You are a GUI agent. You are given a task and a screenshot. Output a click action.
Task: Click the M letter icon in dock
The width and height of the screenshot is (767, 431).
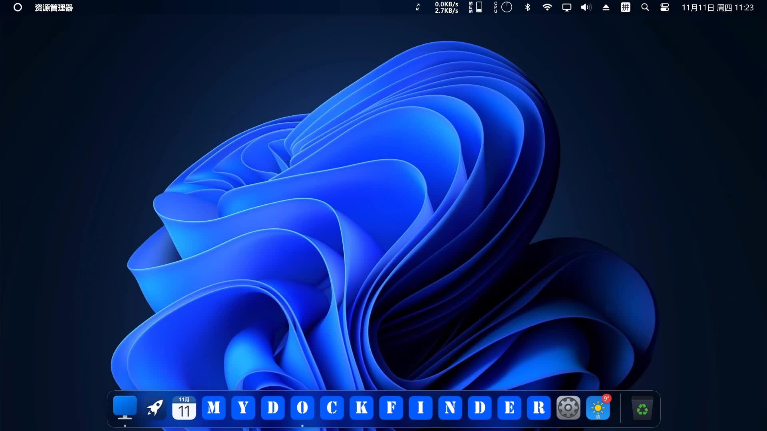tap(213, 408)
